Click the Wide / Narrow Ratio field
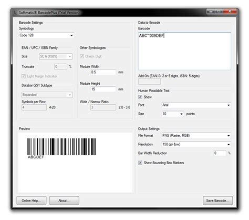The height and width of the screenshot is (220, 249). point(103,107)
